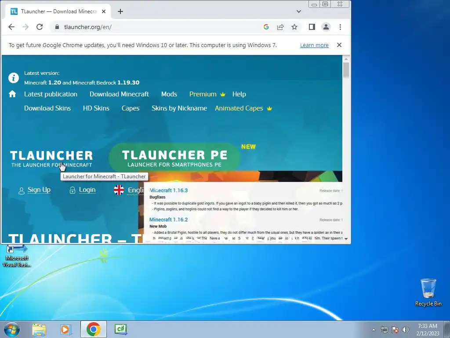450x338 pixels.
Task: Bookmark this tab with the star icon
Action: coord(294,27)
